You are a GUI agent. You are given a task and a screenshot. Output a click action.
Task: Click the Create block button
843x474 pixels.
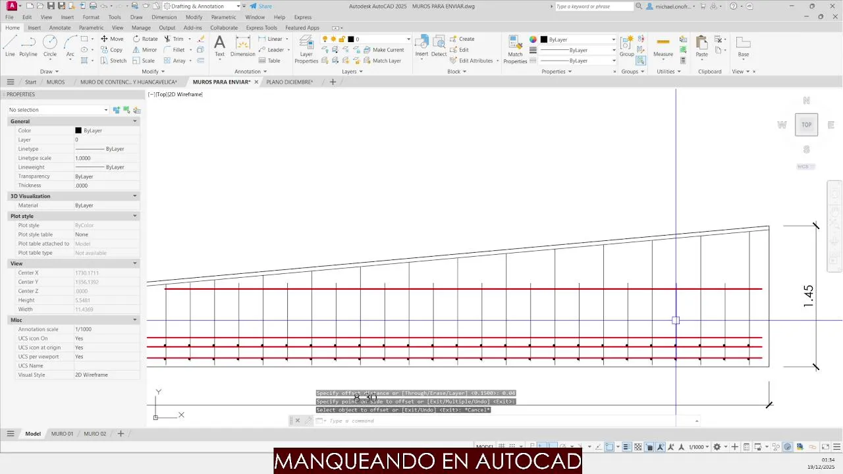click(462, 39)
